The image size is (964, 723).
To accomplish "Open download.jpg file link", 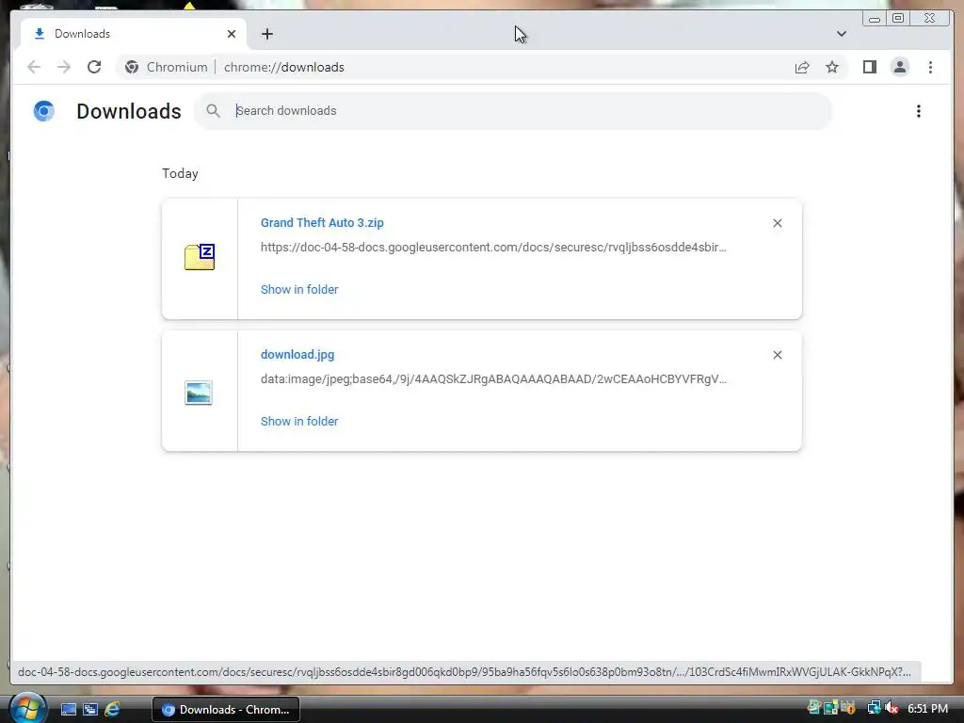I will point(297,354).
